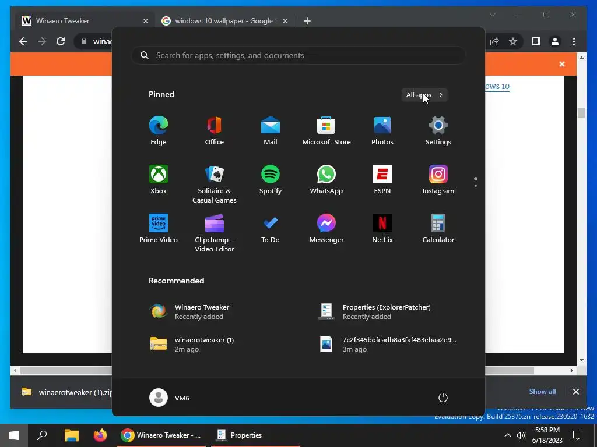Image resolution: width=597 pixels, height=447 pixels.
Task: Click Show all downloads link
Action: point(542,392)
